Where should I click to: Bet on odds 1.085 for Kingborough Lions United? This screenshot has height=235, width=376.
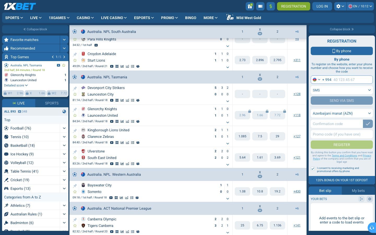[242, 136]
